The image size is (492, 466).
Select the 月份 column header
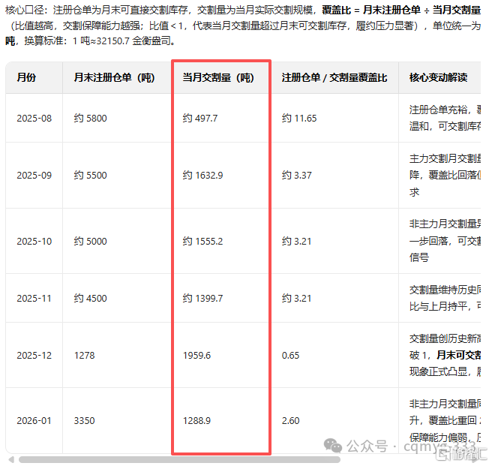(x=26, y=78)
